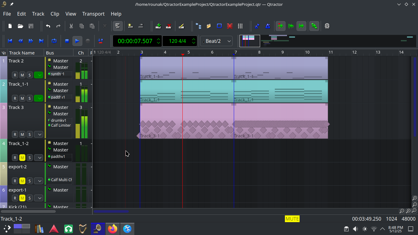Remove track using the red X track icon
Image resolution: width=418 pixels, height=235 pixels.
[x=169, y=26]
